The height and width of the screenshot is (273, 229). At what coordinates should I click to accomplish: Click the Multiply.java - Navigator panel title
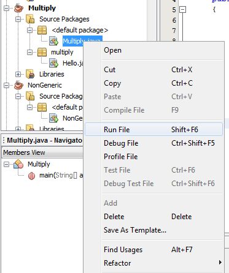(x=44, y=140)
